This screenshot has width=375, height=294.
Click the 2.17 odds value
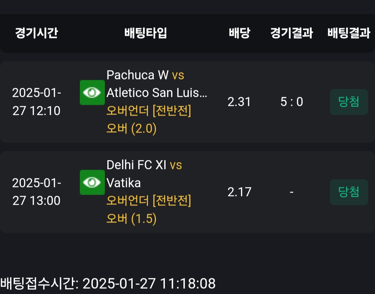tap(239, 192)
